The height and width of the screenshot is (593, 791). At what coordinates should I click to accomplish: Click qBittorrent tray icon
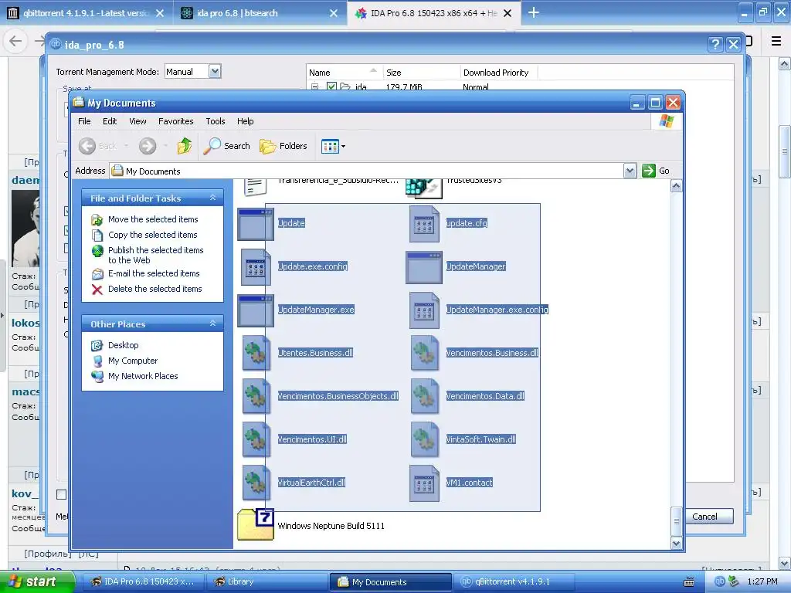tap(719, 581)
